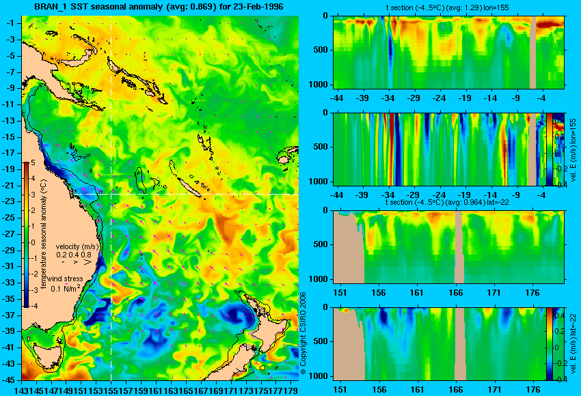Open the lon=155 temperature section plot
581x396 pixels.
pyautogui.click(x=448, y=52)
